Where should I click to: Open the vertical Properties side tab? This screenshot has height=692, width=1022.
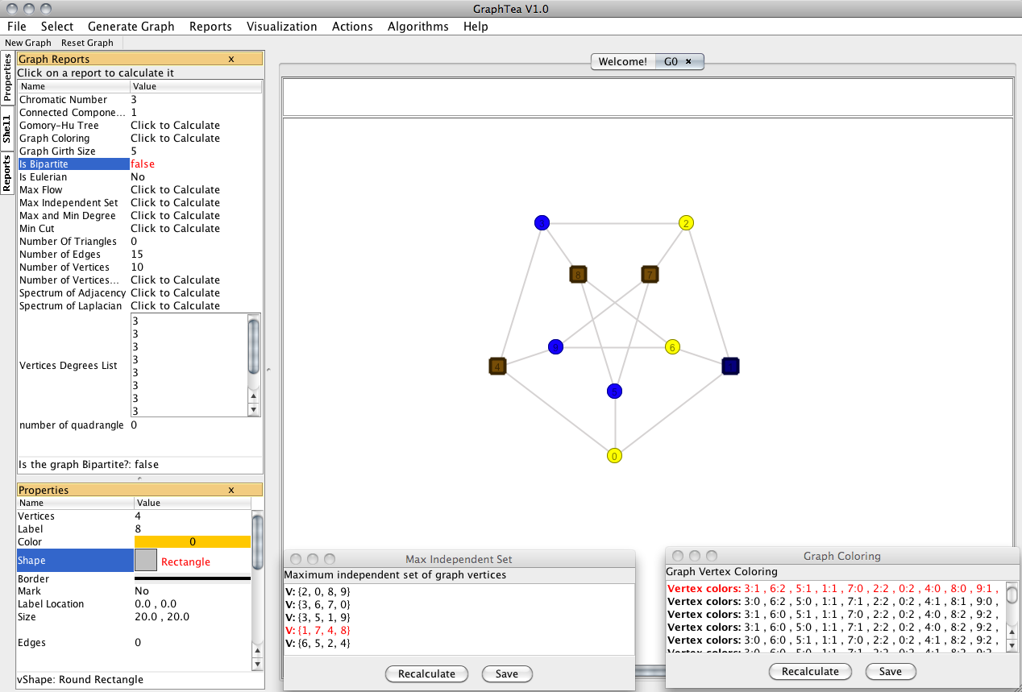6,77
